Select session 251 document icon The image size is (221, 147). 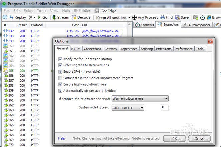click(6, 51)
